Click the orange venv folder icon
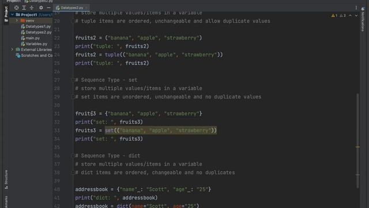 (x=22, y=21)
